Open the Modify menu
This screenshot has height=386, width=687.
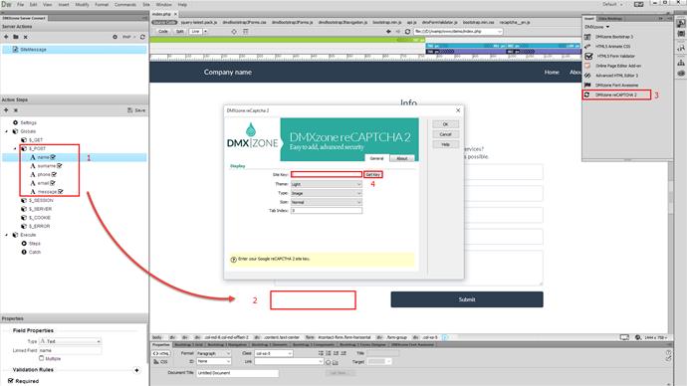point(82,4)
